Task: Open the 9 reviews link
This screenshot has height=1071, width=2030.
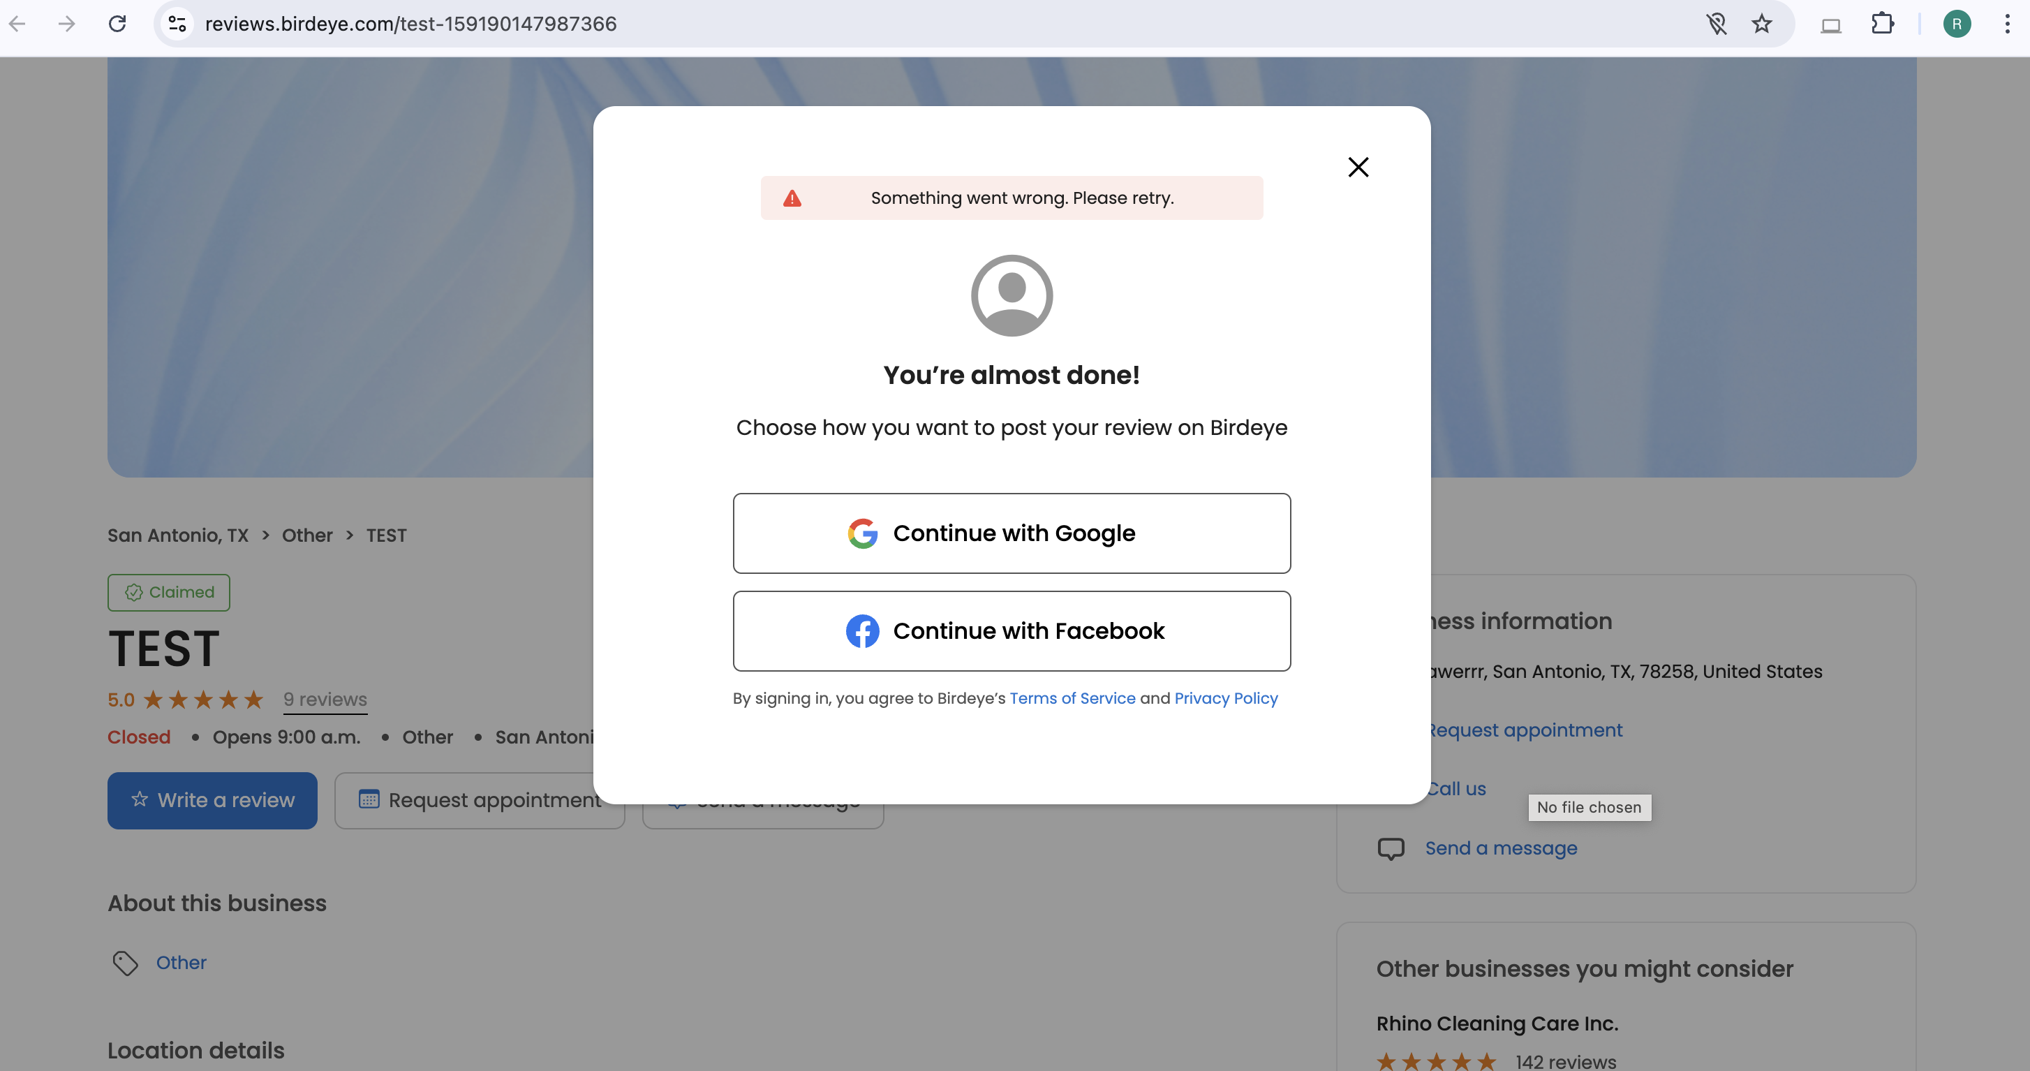Action: click(325, 699)
